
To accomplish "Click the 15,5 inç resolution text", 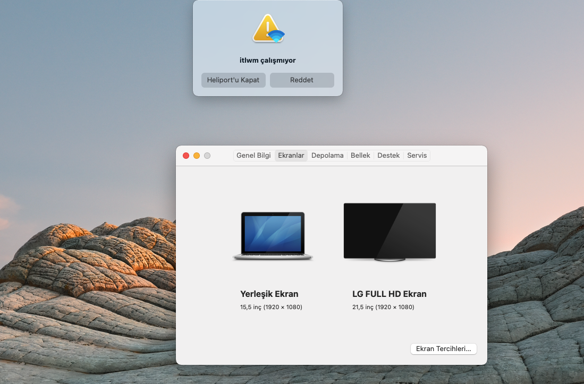I will pos(271,307).
